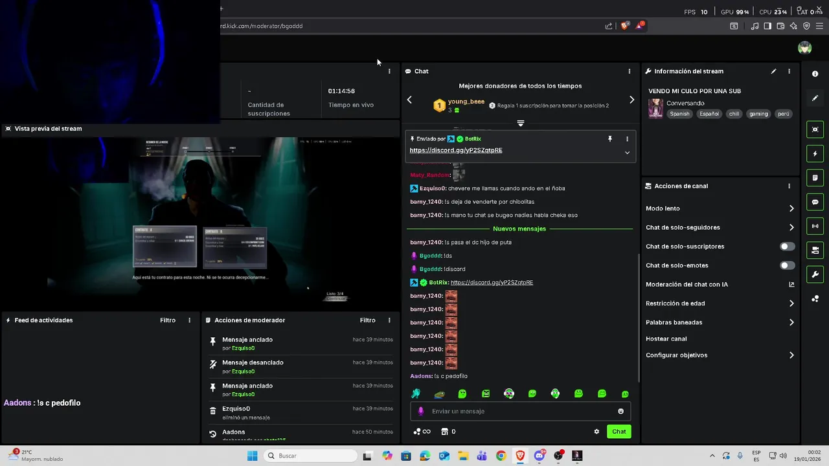Open Brave wallet toolbar icon
This screenshot has width=829, height=466.
pos(780,26)
